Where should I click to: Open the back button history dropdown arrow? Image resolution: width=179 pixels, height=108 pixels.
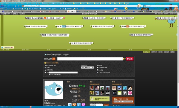(7, 6)
